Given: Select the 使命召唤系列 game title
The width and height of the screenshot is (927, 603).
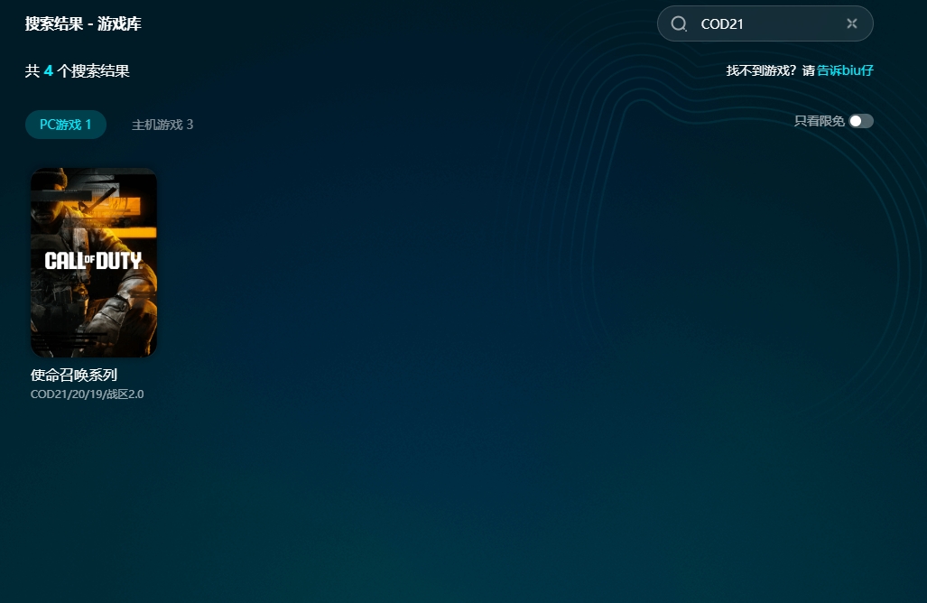Looking at the screenshot, I should (x=74, y=375).
